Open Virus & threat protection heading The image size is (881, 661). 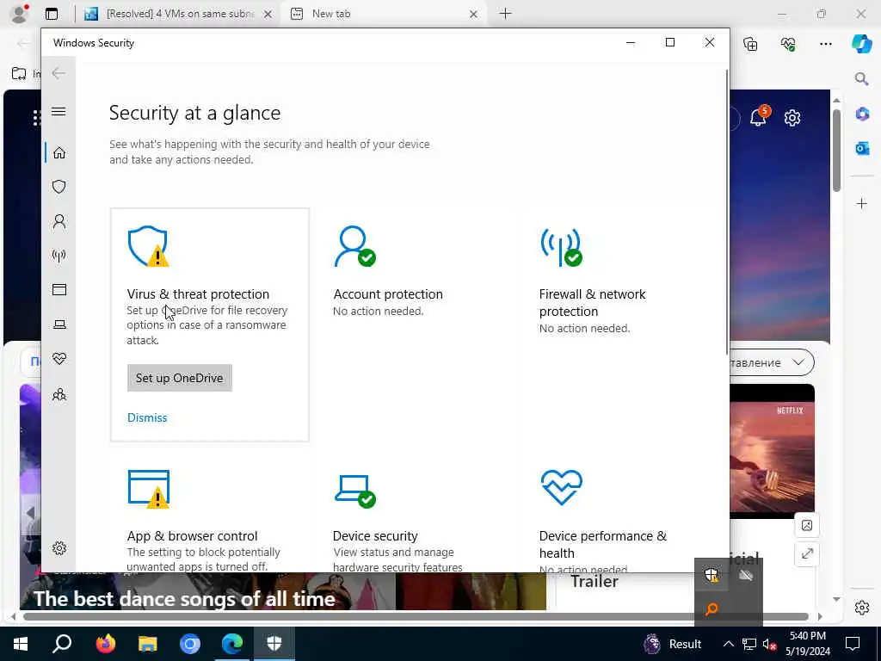pos(198,294)
